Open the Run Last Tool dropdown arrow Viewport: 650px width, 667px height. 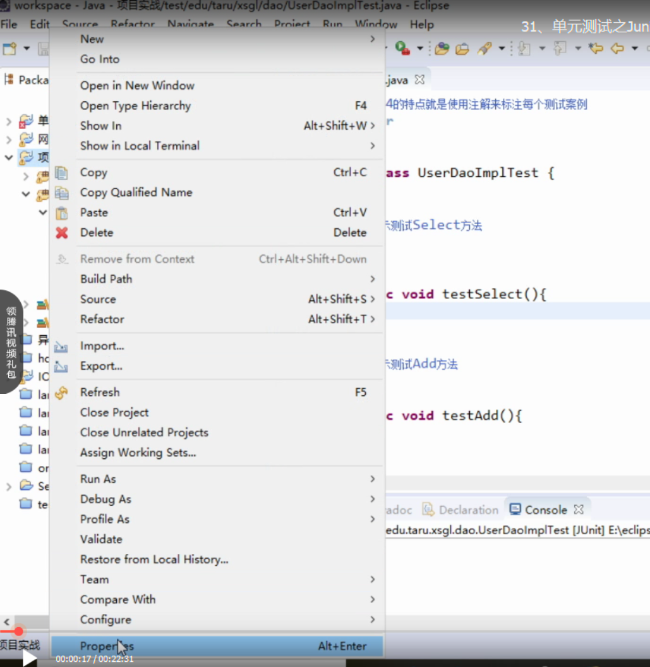[x=420, y=49]
